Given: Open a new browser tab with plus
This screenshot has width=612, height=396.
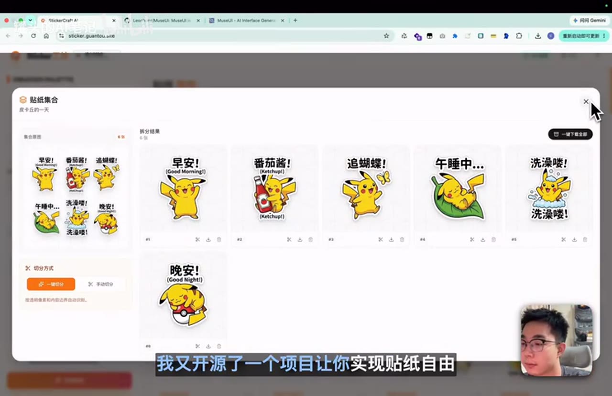Looking at the screenshot, I should click(x=295, y=21).
